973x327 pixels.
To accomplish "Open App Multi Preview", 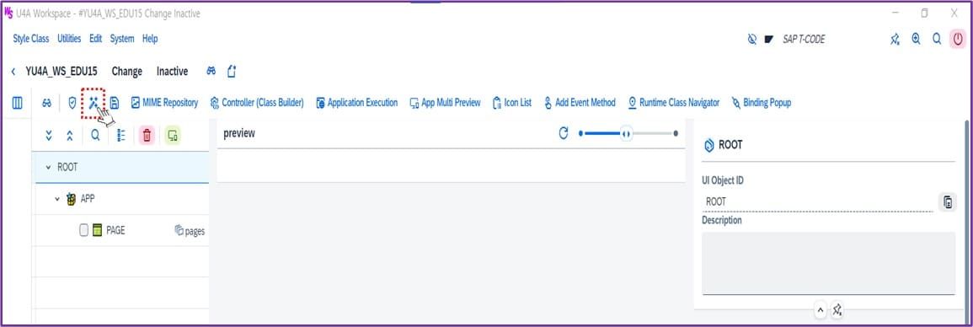I will click(445, 103).
